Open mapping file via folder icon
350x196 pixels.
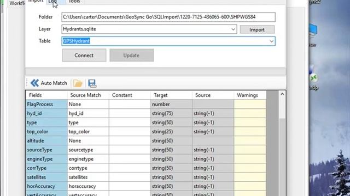(x=78, y=83)
